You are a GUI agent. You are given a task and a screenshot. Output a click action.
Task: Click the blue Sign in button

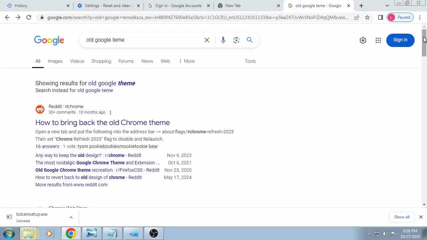tap(400, 40)
